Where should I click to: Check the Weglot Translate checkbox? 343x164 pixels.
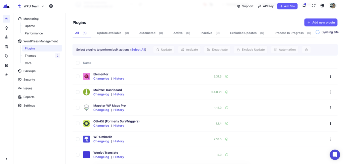coord(78,155)
